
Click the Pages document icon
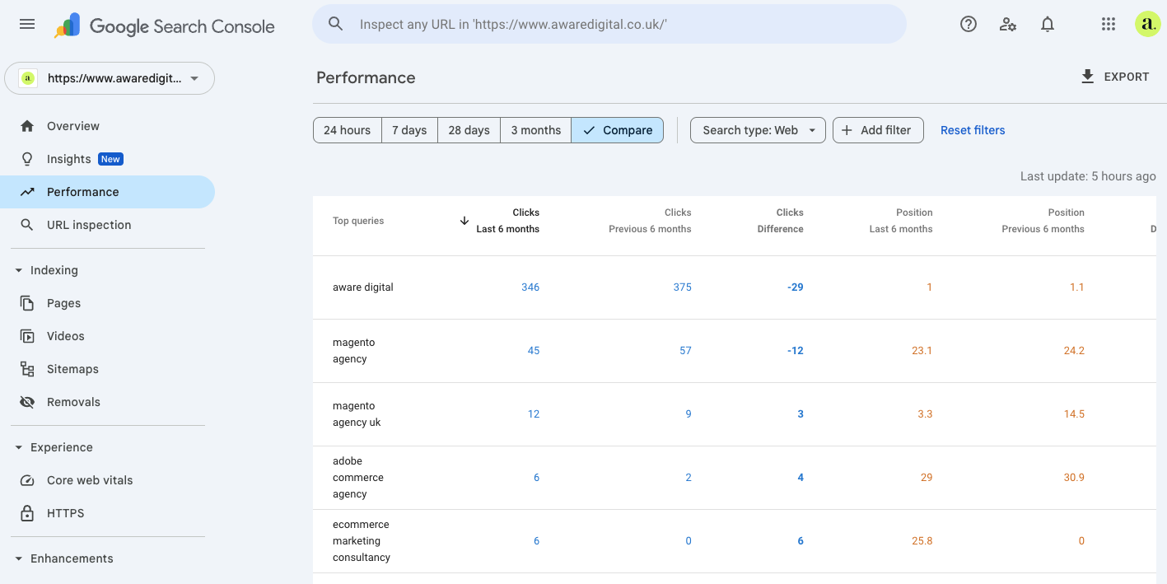click(27, 303)
